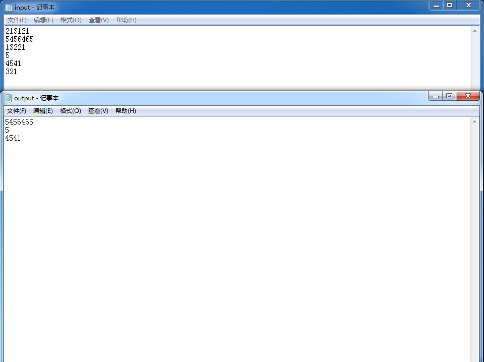This screenshot has height=362, width=484.
Task: Click line 5 in output window
Action: (7, 130)
